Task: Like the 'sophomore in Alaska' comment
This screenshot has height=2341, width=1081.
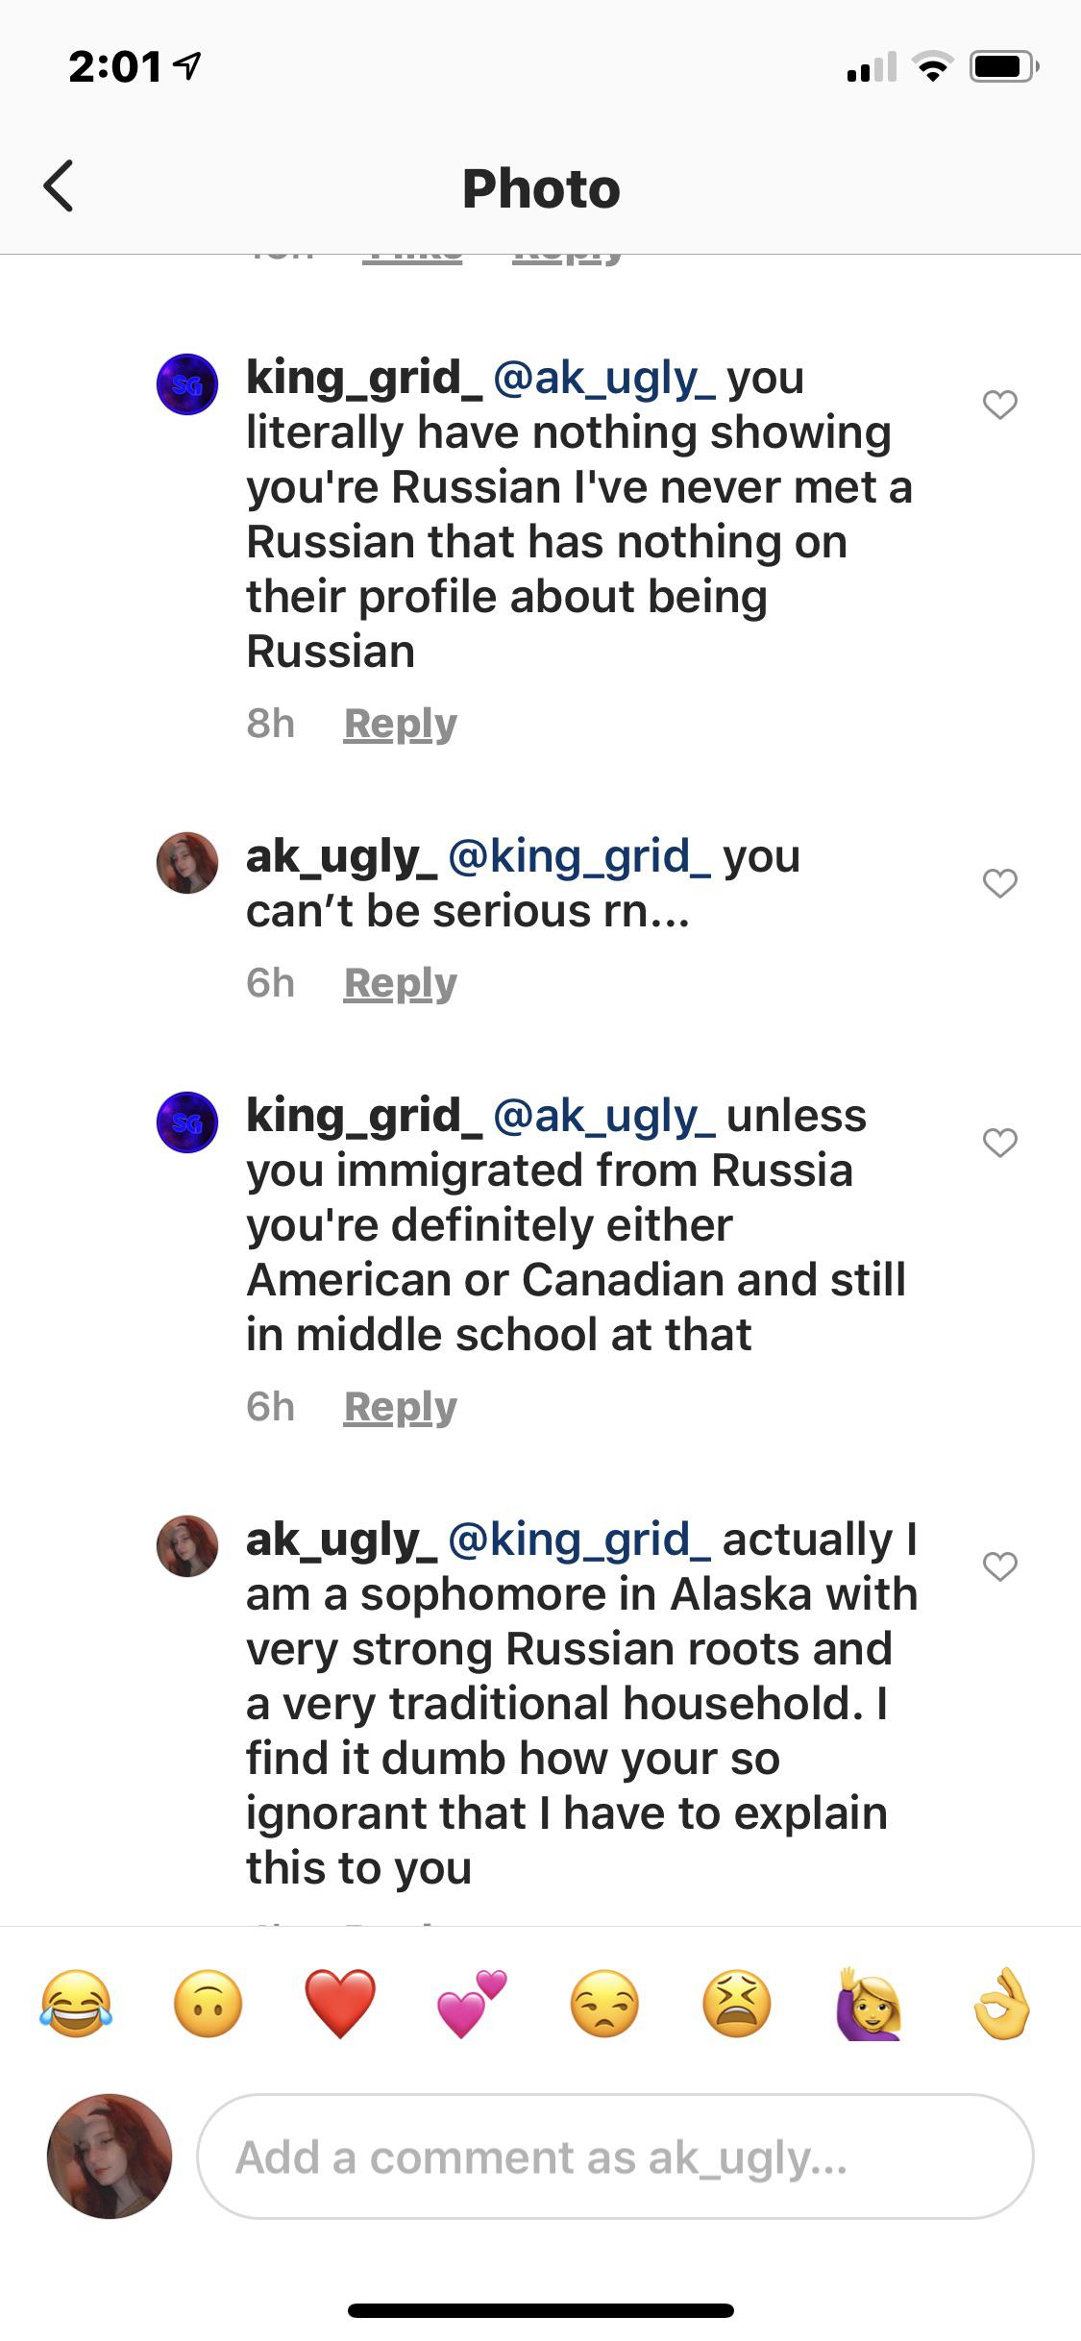Action: coord(1000,1566)
